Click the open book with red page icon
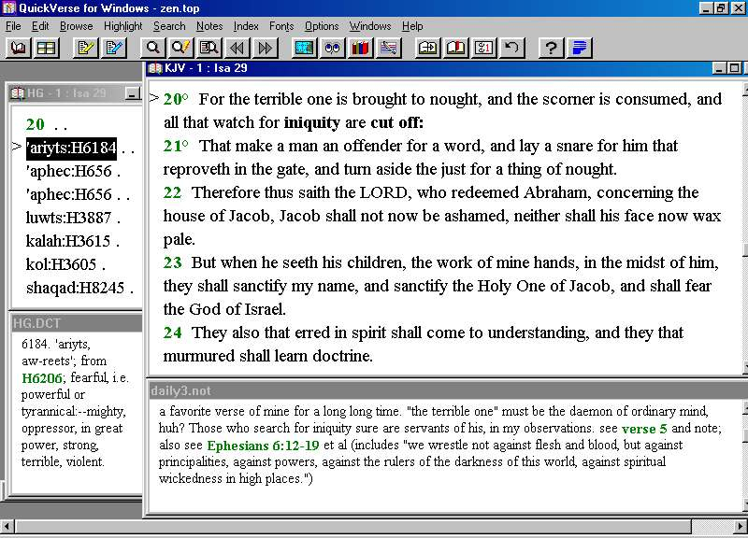The height and width of the screenshot is (538, 748). click(x=455, y=48)
